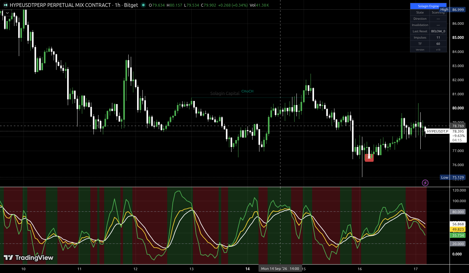
Task: Click the 82.000 price scale label
Action: (x=458, y=80)
